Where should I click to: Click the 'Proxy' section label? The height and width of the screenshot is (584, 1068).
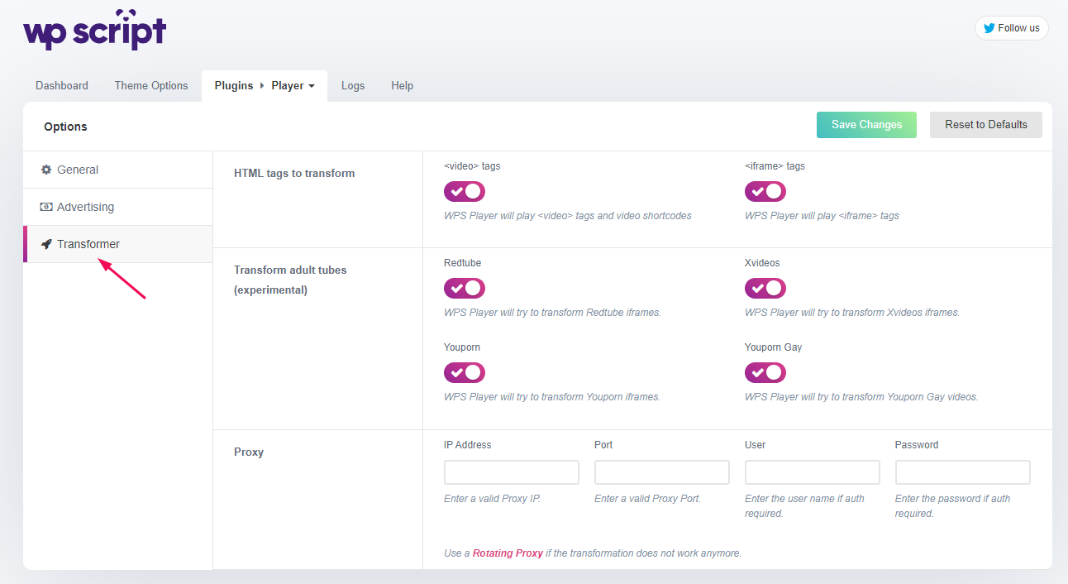click(249, 452)
